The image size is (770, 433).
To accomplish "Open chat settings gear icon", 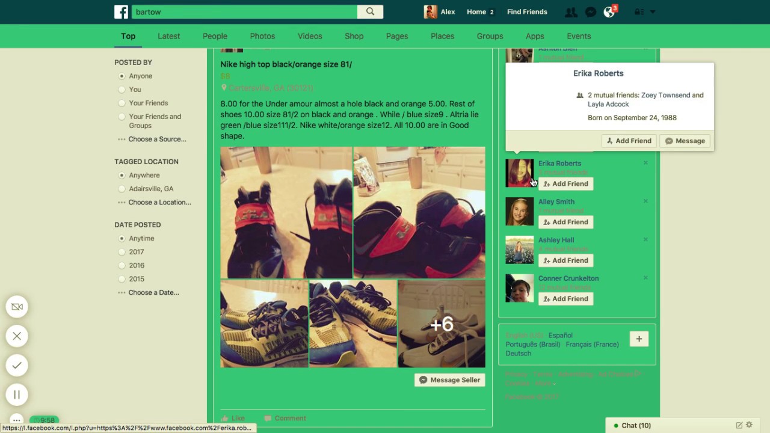I will point(749,425).
